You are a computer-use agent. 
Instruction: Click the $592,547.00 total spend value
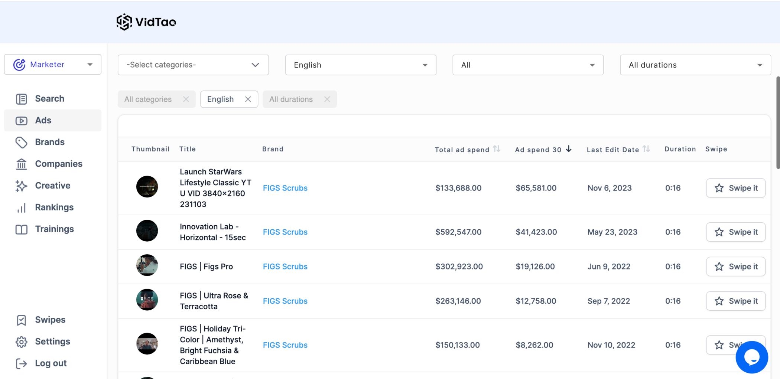pos(458,232)
